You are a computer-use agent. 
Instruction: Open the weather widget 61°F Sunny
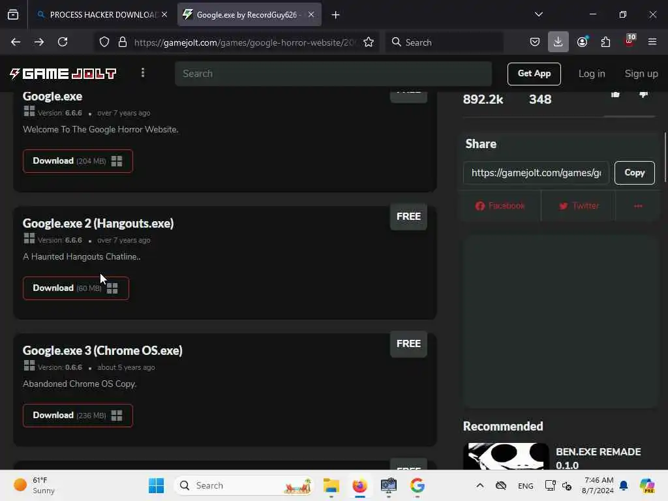pos(34,485)
